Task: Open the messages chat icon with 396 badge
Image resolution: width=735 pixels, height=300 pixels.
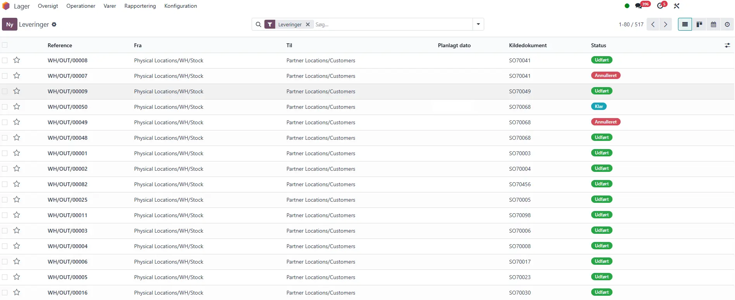Action: point(639,6)
